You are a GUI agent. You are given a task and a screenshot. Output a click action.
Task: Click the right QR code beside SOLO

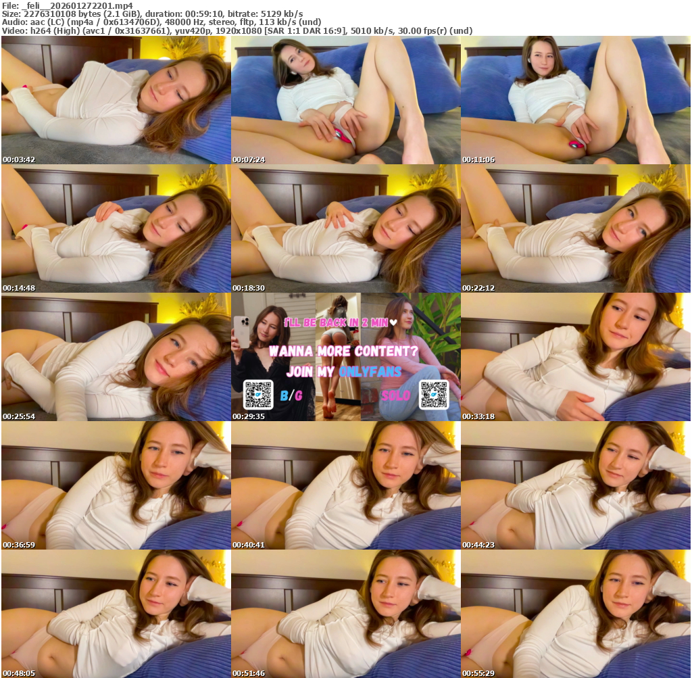pyautogui.click(x=433, y=395)
